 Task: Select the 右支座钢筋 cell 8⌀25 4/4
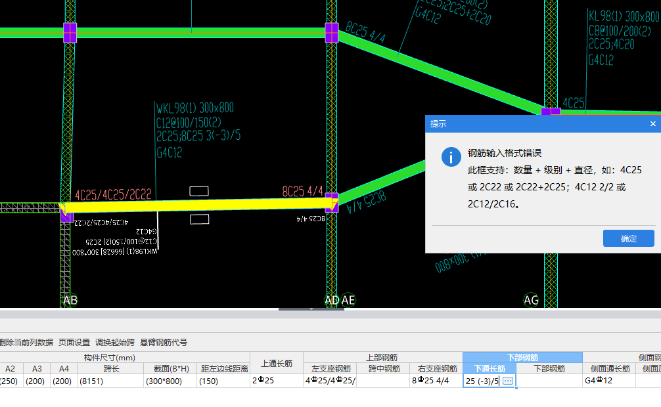coord(436,381)
